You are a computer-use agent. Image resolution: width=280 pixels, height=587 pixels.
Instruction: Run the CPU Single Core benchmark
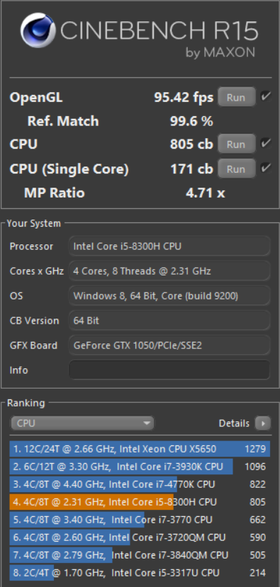tap(236, 169)
